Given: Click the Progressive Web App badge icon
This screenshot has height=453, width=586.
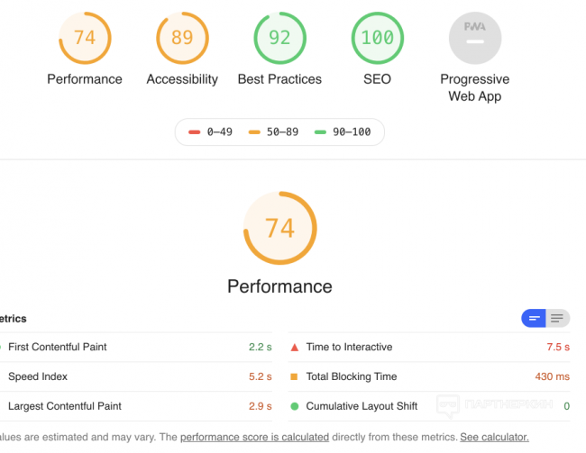Looking at the screenshot, I should click(x=474, y=39).
